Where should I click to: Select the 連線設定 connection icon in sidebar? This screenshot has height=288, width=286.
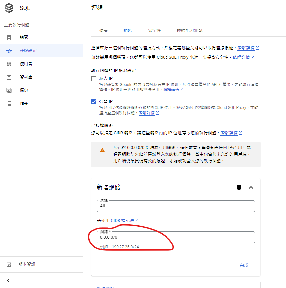pos(9,51)
